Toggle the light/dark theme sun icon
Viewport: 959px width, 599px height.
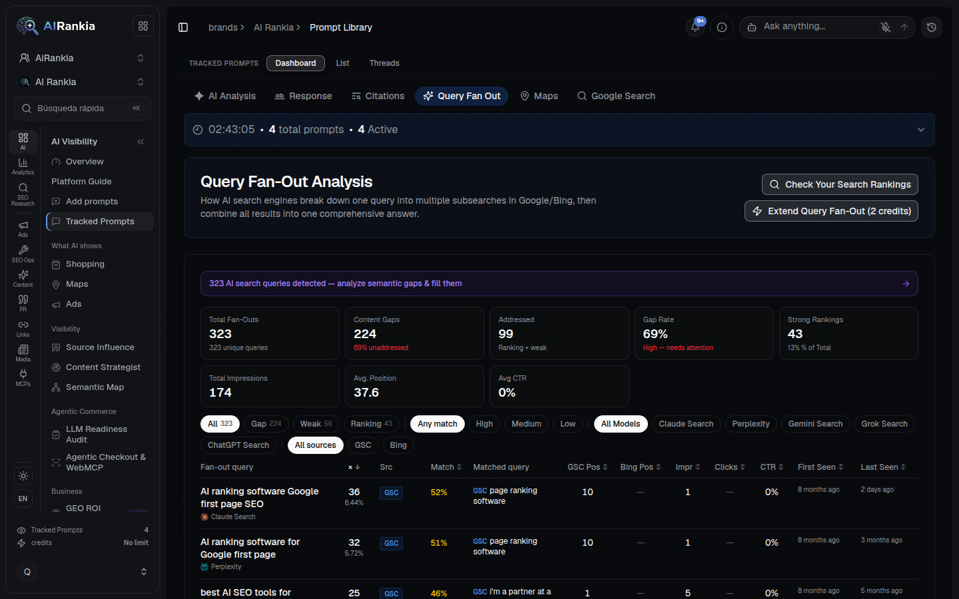point(23,476)
